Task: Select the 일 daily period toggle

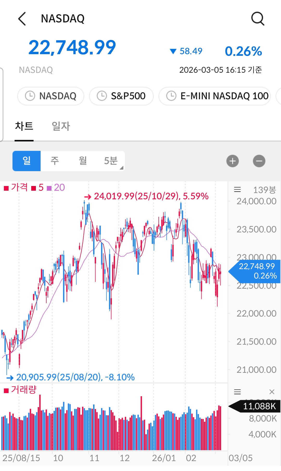Action: (x=27, y=161)
